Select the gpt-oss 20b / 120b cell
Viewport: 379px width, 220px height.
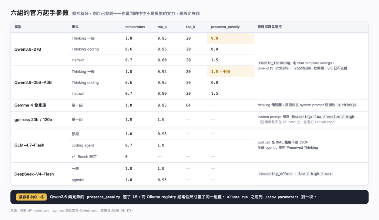coord(39,119)
